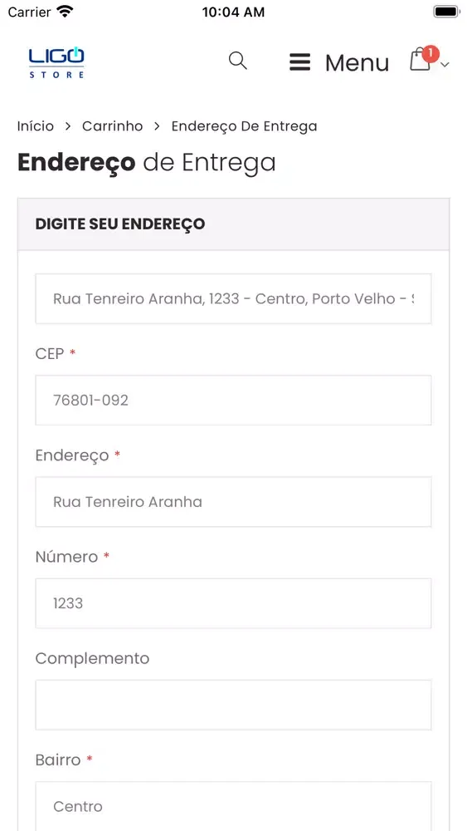Select Endereço De Entrega breadcrumb

point(245,126)
